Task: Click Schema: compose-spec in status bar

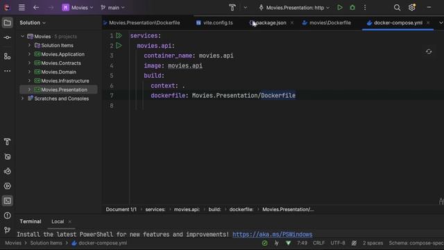Action: [x=416, y=243]
